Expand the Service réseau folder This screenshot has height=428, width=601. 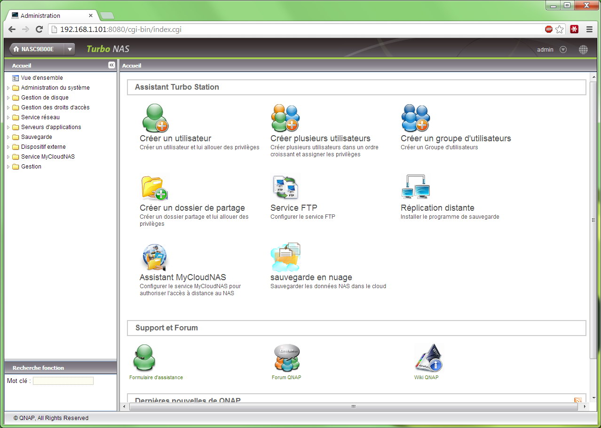coord(8,117)
